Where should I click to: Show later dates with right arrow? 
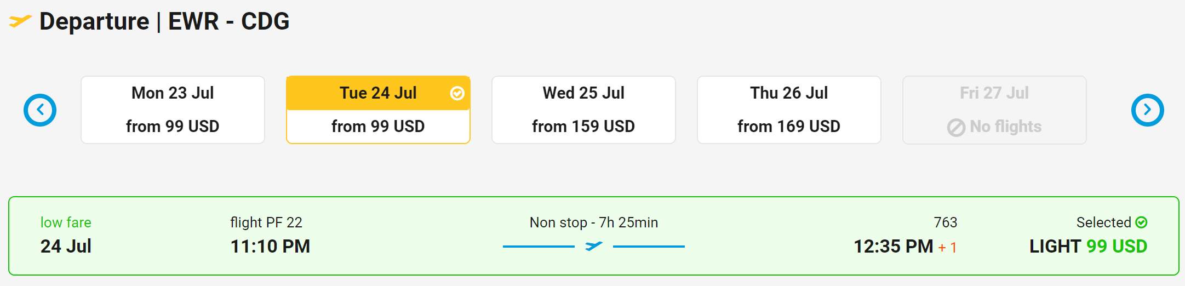pyautogui.click(x=1147, y=110)
